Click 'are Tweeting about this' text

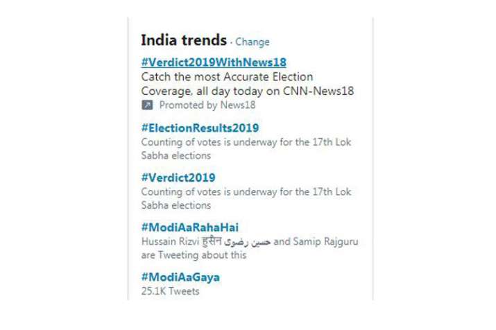coord(194,254)
